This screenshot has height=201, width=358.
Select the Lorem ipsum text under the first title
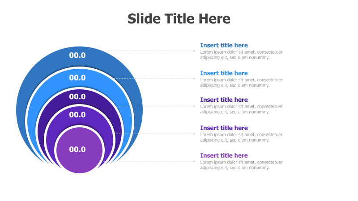pos(241,54)
